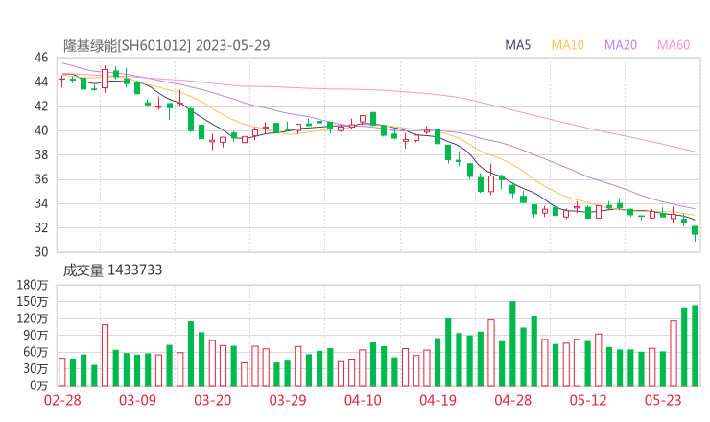Click the 150万 volume axis label
710x422 pixels.
tap(33, 301)
